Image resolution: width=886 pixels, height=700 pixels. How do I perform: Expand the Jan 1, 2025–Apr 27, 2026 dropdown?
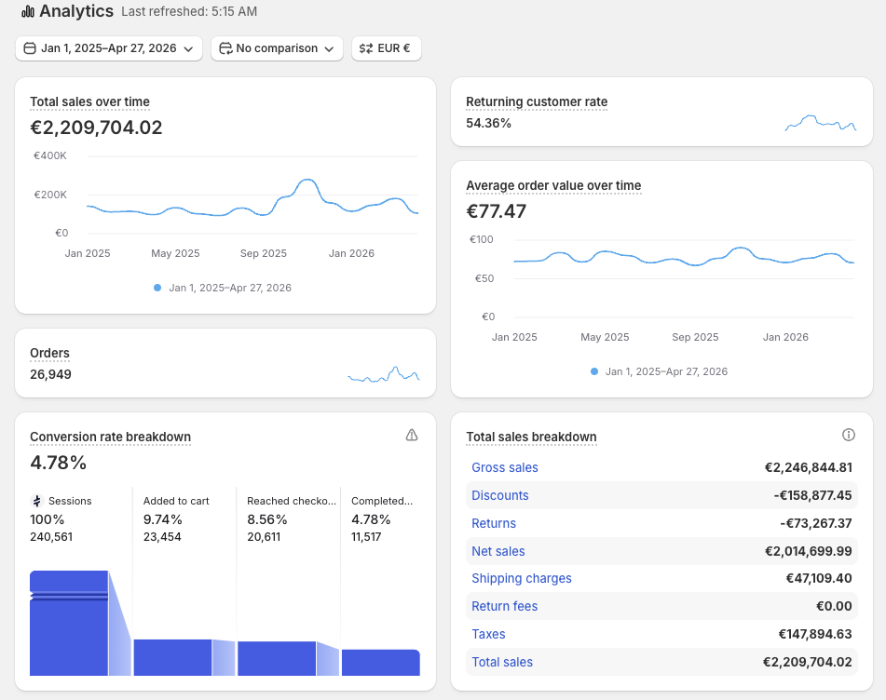tap(109, 48)
